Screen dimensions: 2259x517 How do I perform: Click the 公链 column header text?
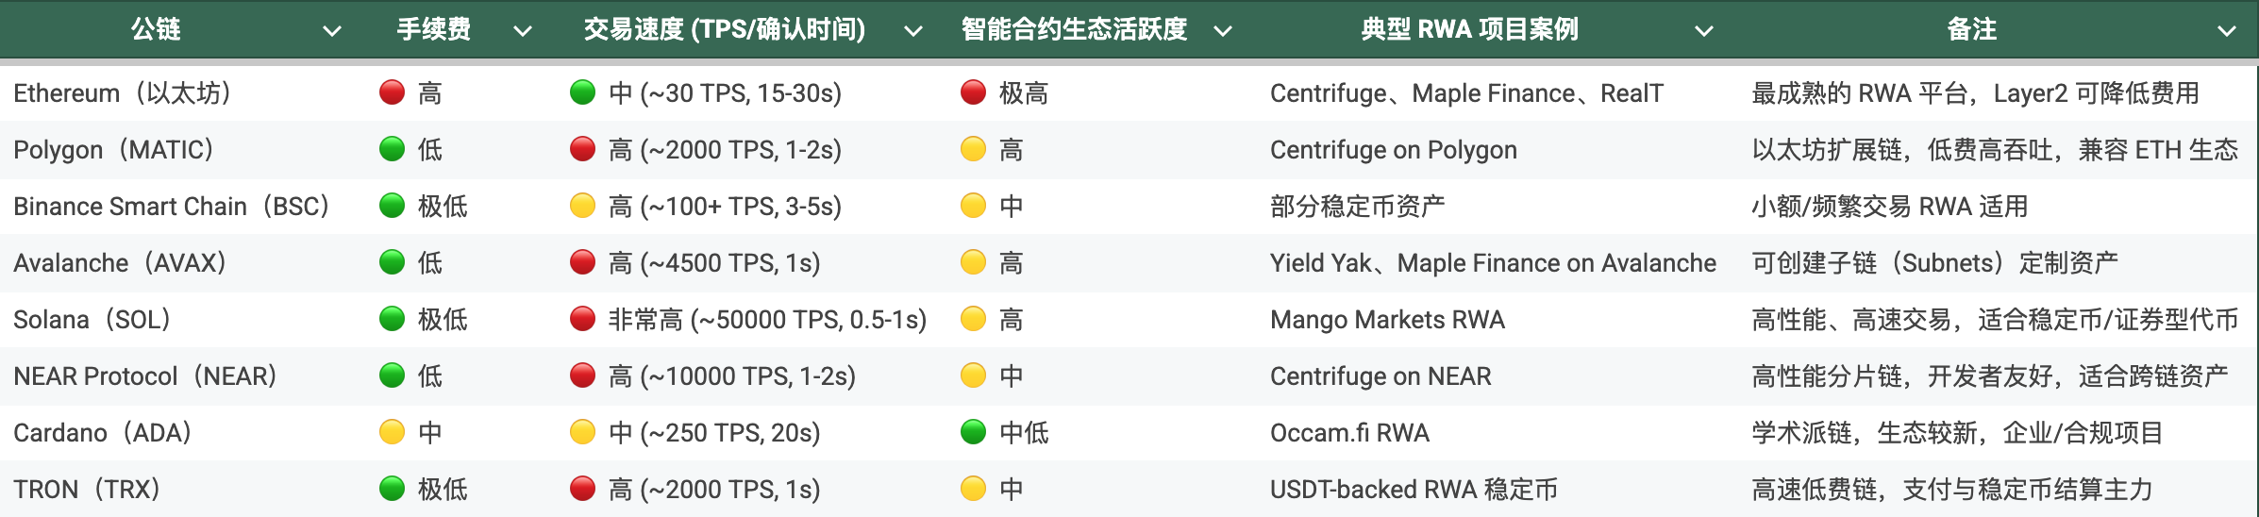(156, 29)
